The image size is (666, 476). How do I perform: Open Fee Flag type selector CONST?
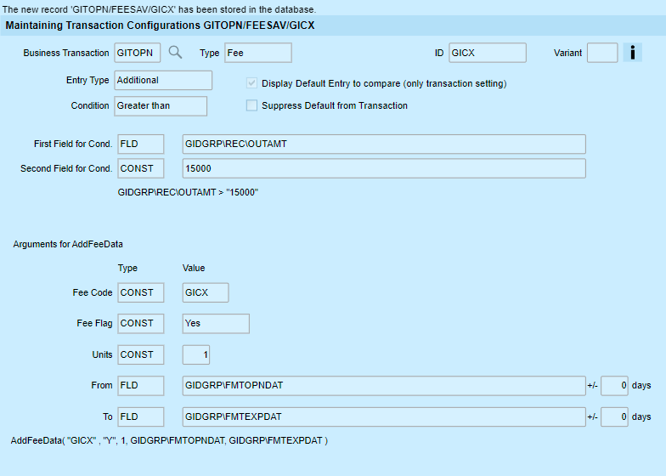click(x=141, y=323)
